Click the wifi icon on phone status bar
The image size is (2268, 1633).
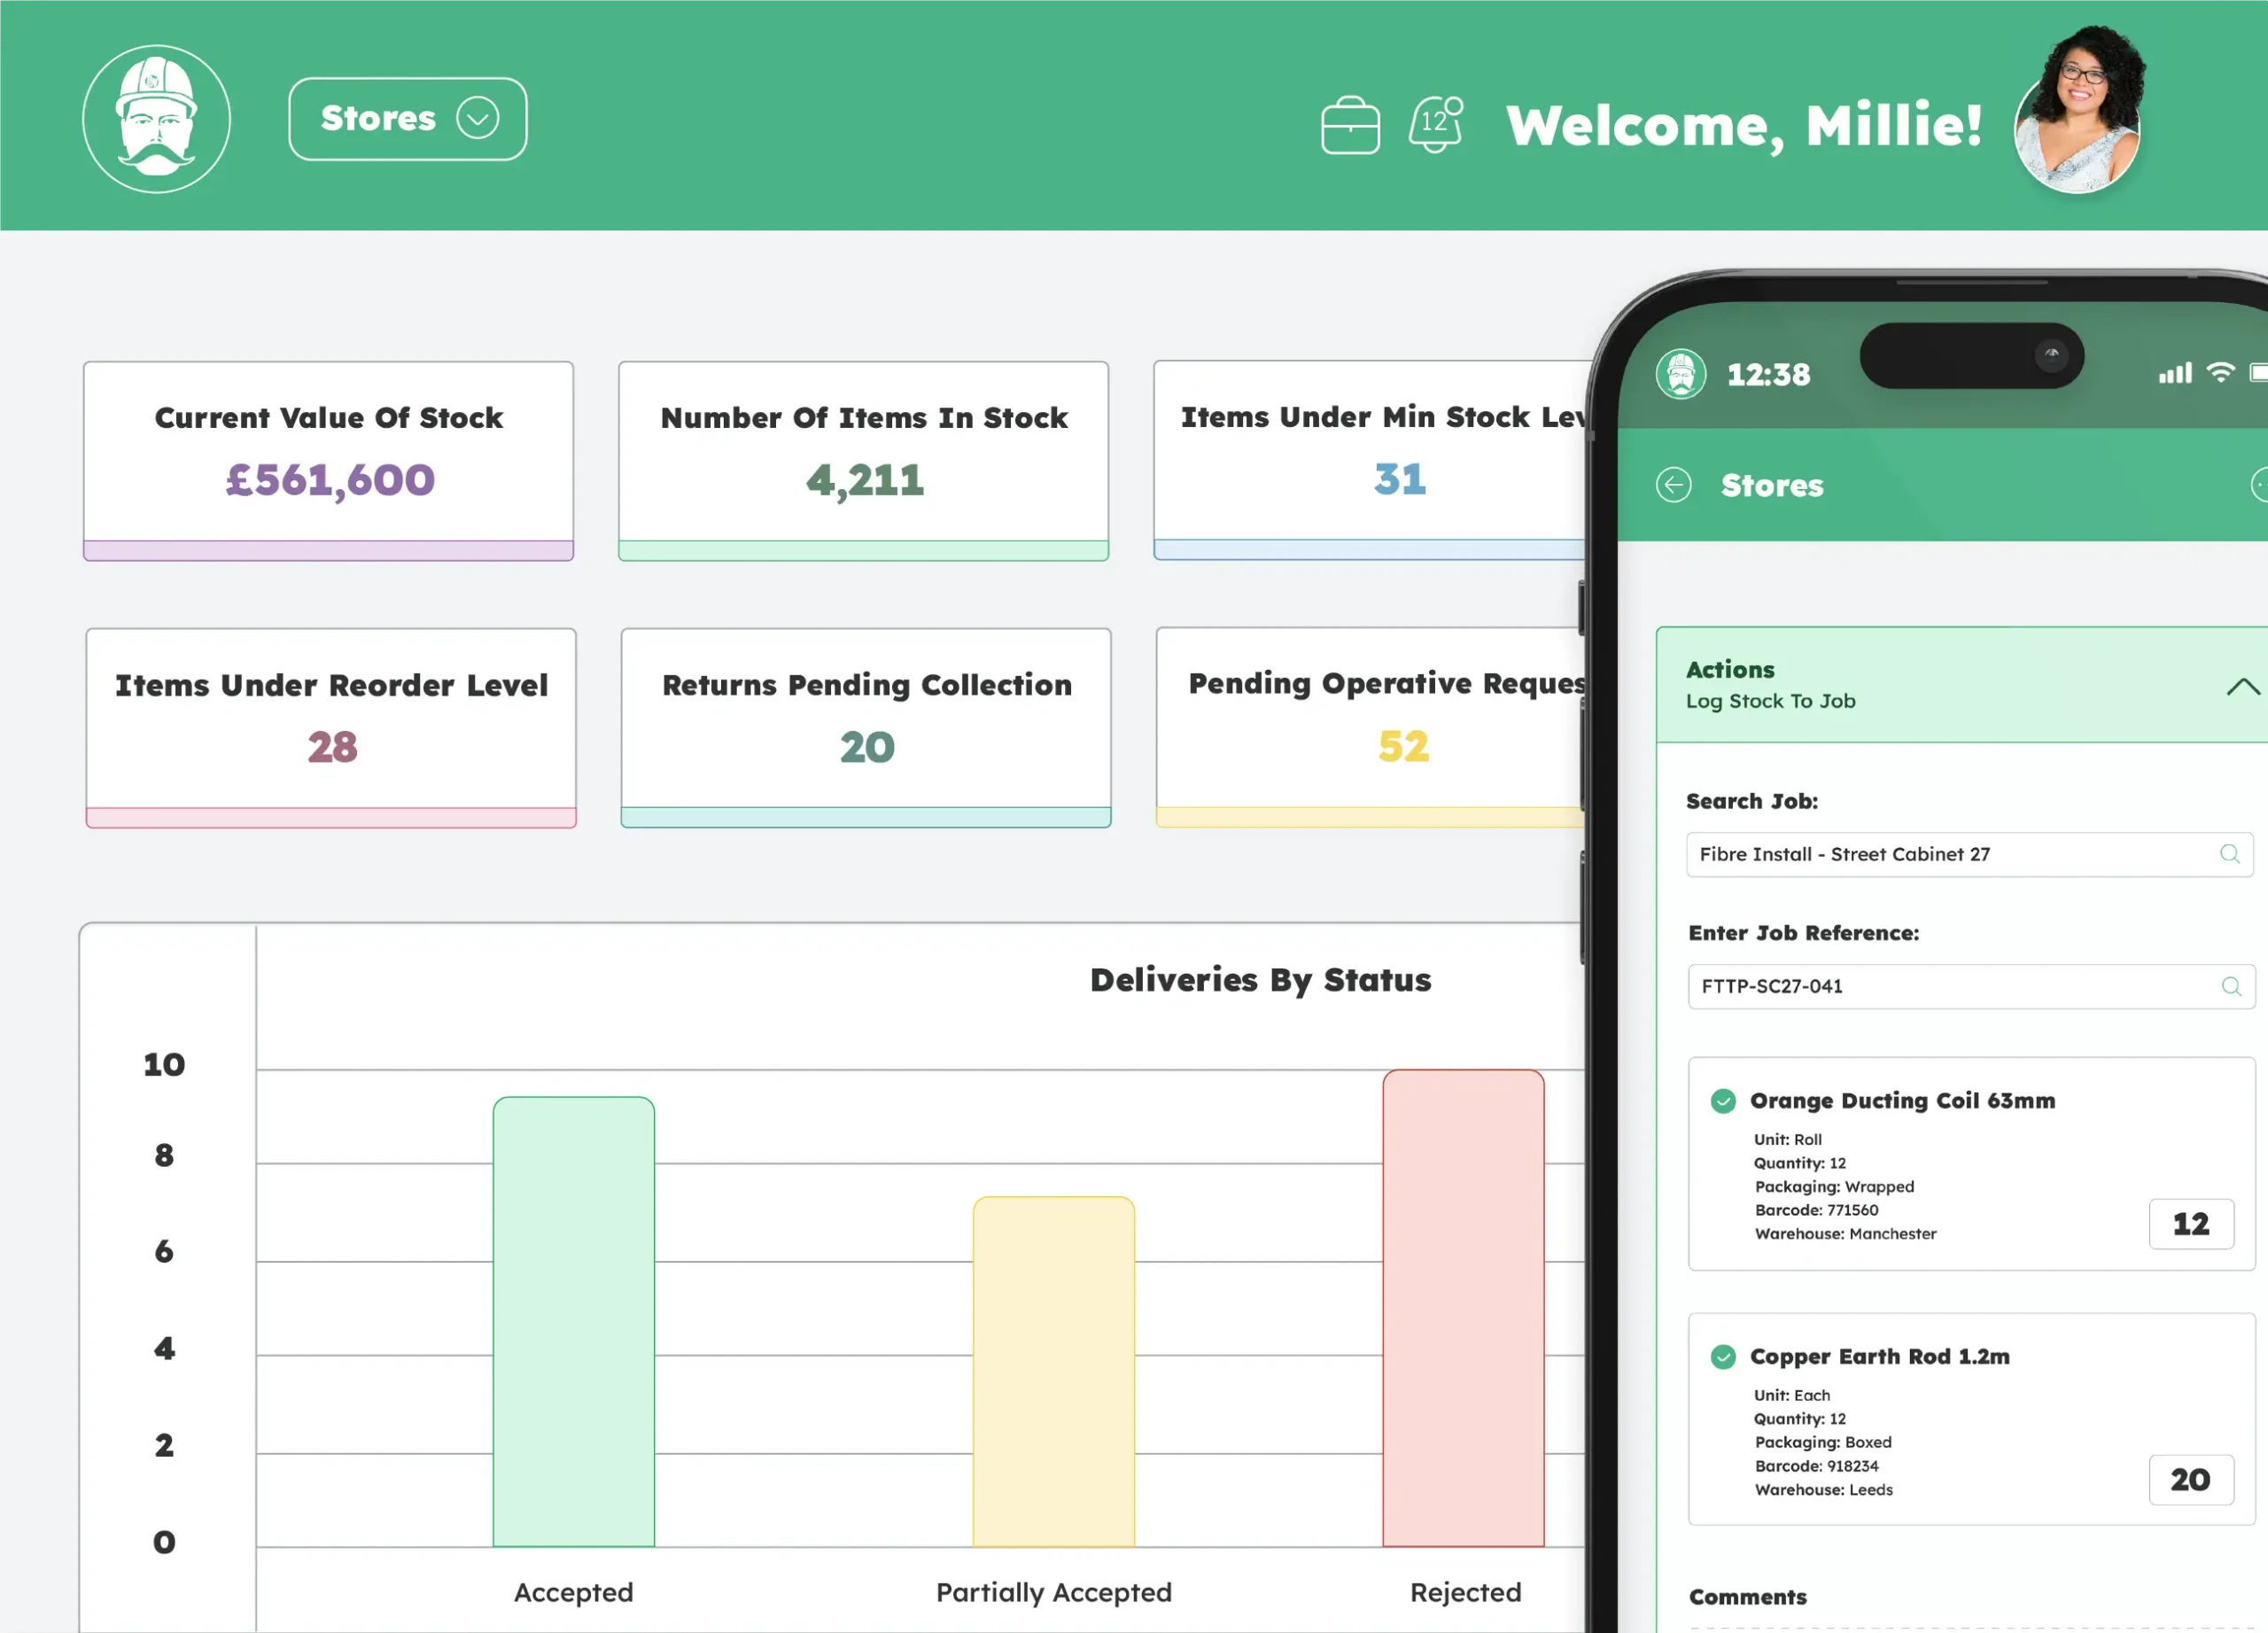pos(2220,373)
